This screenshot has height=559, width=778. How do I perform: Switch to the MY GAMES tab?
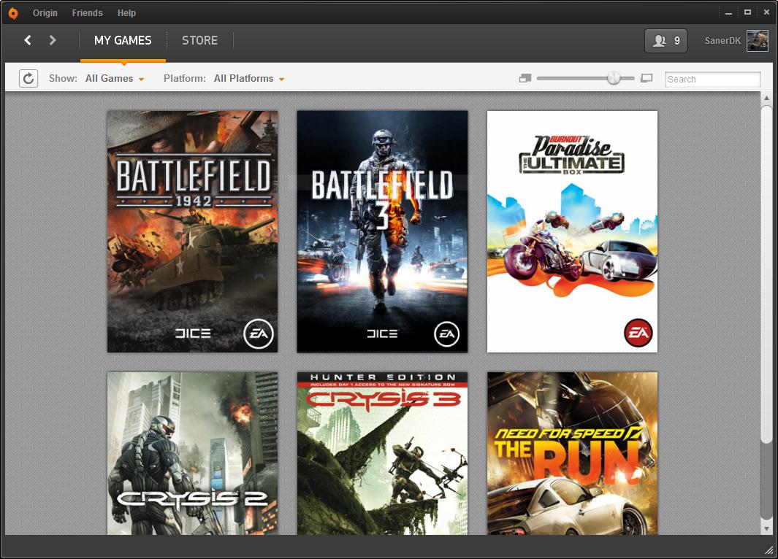[123, 41]
